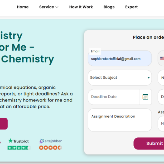Open the Expert menu item

(x=131, y=7)
